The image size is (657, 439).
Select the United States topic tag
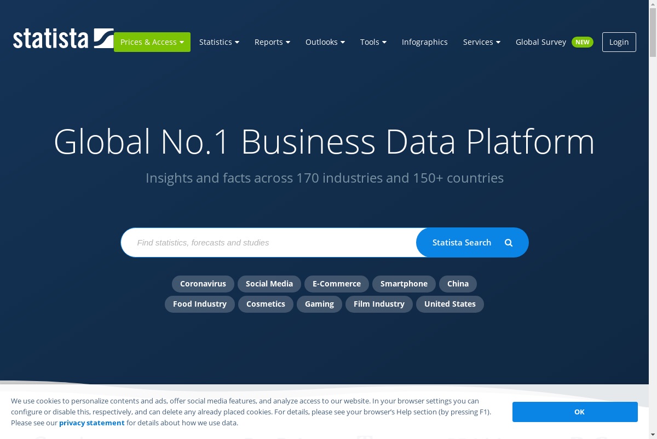tap(450, 304)
